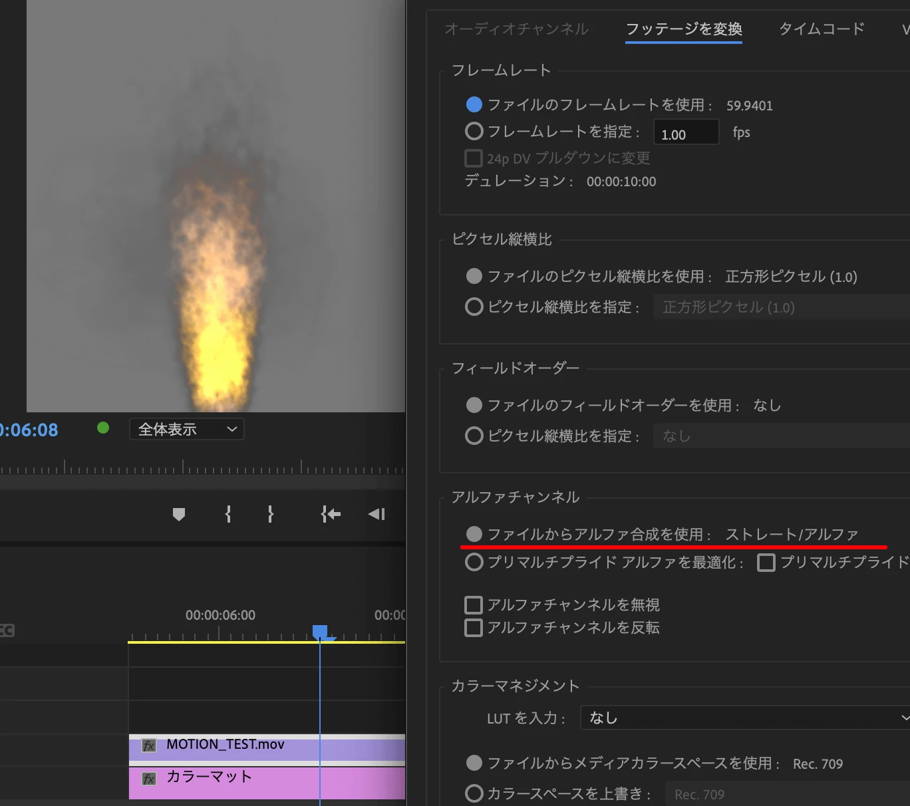The height and width of the screenshot is (806, 910).
Task: Click the 59.9401 frame rate value
Action: [750, 106]
